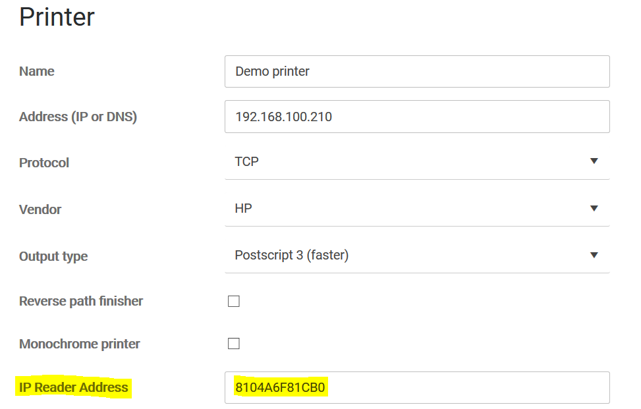Select the Address (IP or DNS) field

click(x=417, y=115)
